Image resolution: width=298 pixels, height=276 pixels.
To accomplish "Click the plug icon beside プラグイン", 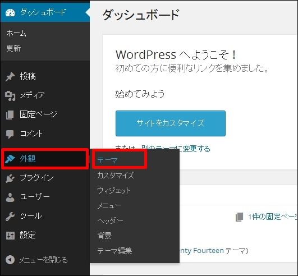I will 10,178.
